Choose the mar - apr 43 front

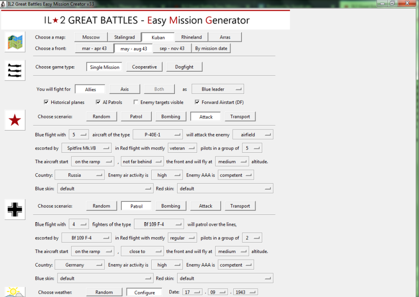[94, 49]
